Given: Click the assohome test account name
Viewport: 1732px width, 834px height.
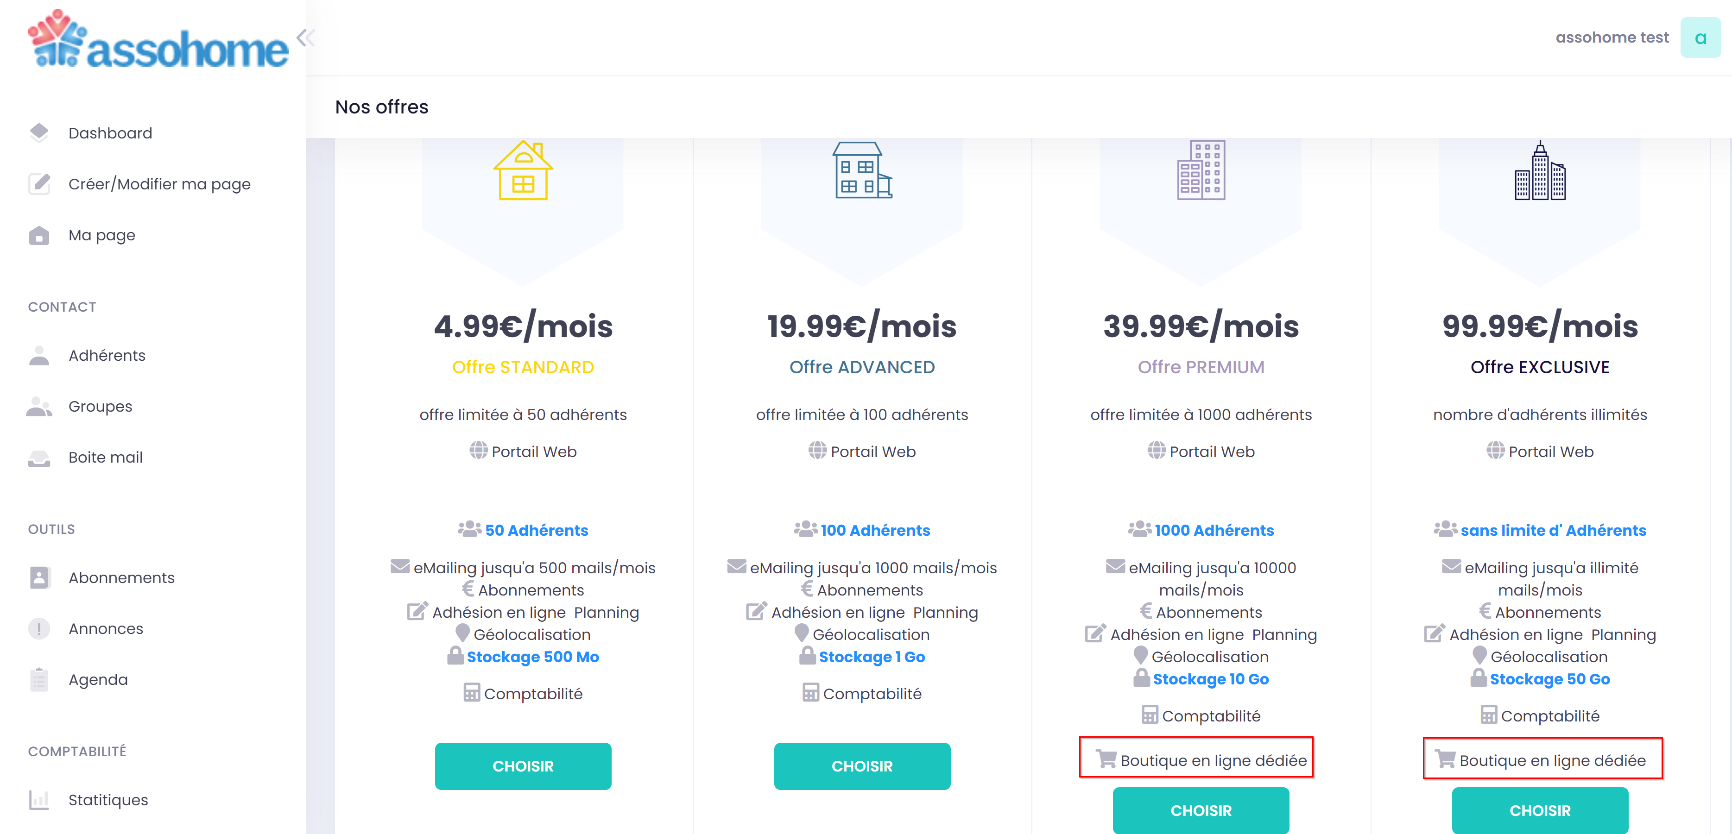Looking at the screenshot, I should click(1611, 38).
